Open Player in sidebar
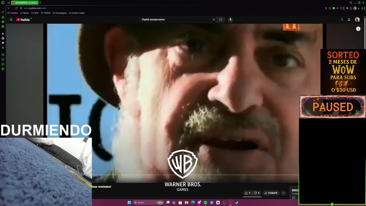Image resolution: width=366 pixels, height=206 pixels. click(3, 55)
